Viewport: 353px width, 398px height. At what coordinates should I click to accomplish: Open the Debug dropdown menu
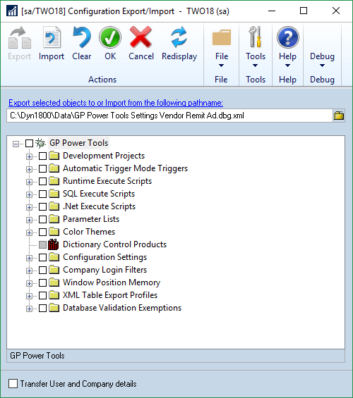(x=322, y=60)
